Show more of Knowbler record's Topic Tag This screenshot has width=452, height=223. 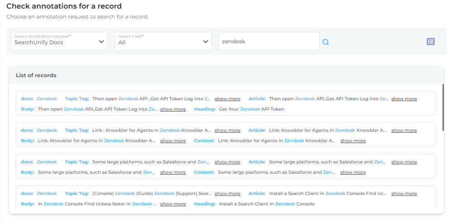tap(227, 130)
